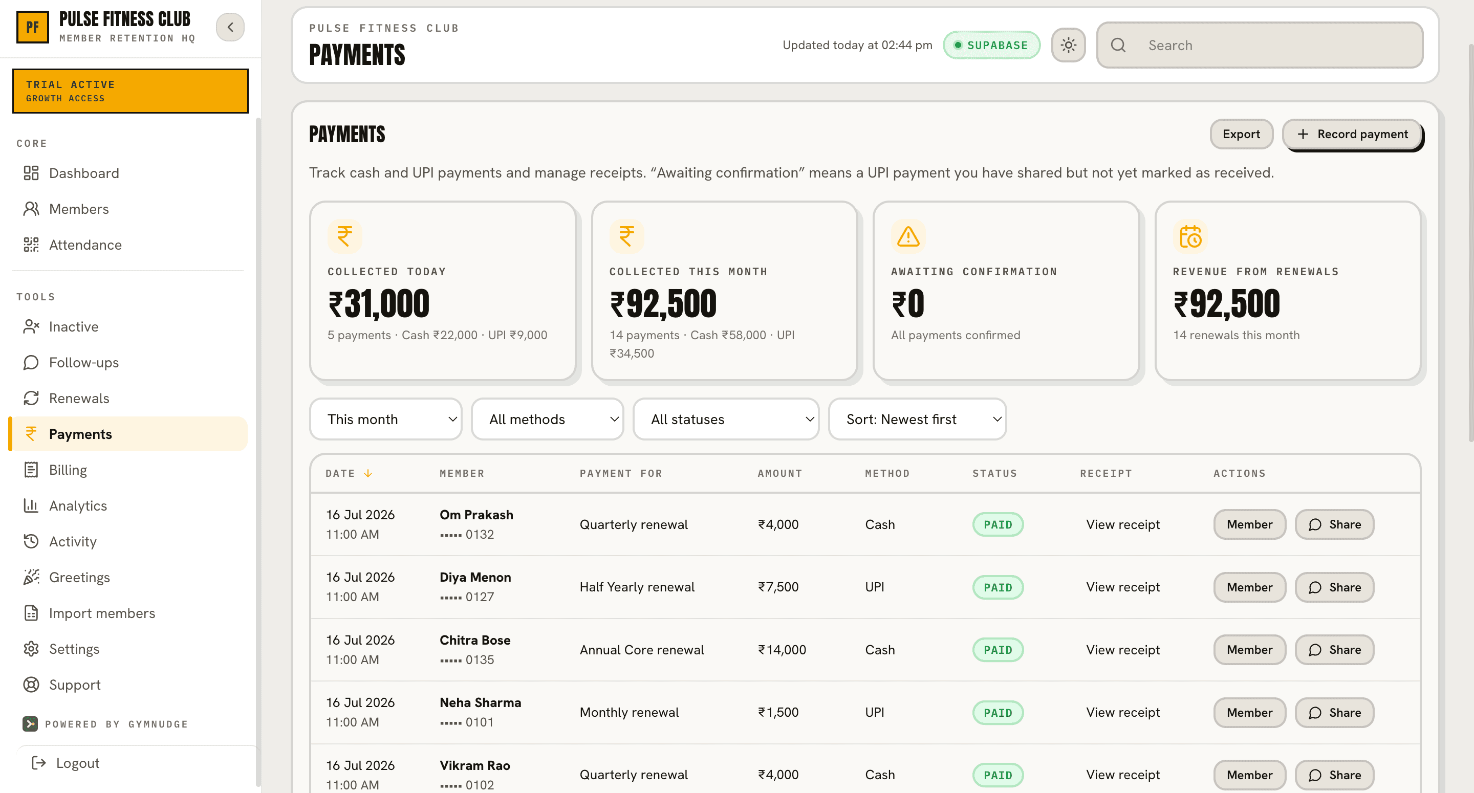Share Vikram Rao payment
The image size is (1474, 793).
(1334, 775)
